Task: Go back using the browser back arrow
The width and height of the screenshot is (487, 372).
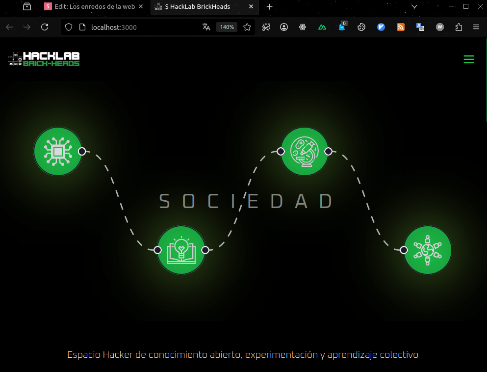Action: point(9,27)
